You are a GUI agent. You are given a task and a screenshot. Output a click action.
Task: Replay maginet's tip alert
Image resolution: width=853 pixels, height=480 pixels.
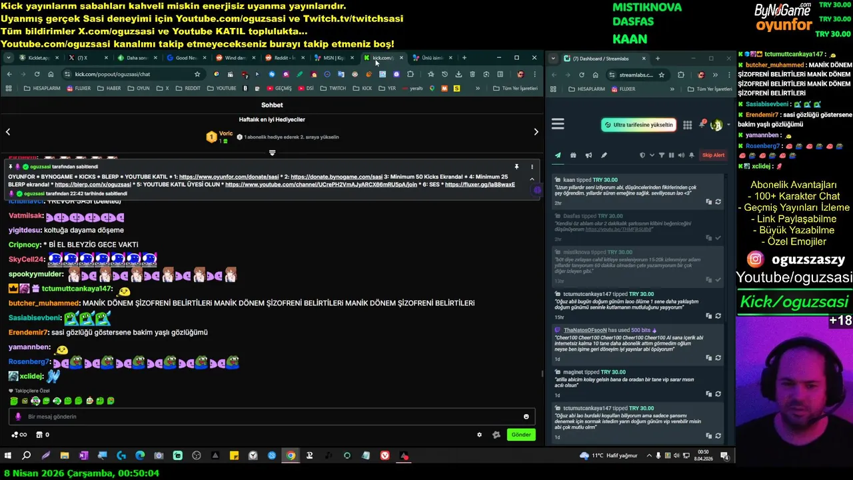(718, 394)
